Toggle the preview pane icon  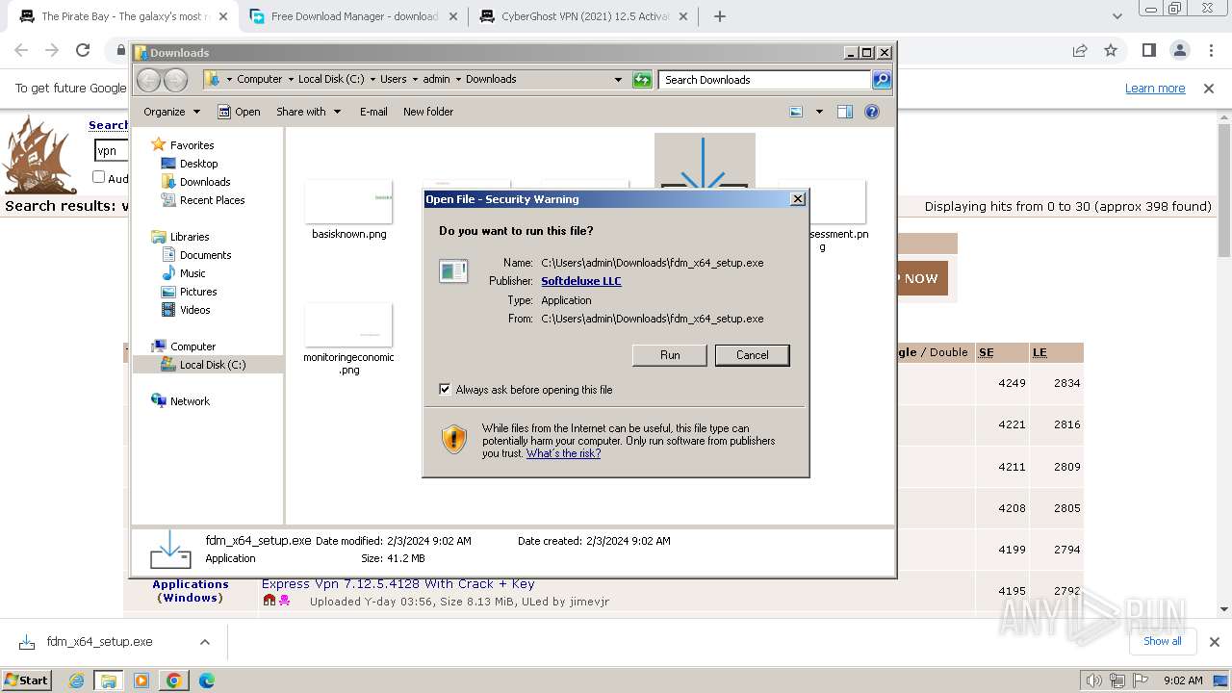tap(845, 112)
